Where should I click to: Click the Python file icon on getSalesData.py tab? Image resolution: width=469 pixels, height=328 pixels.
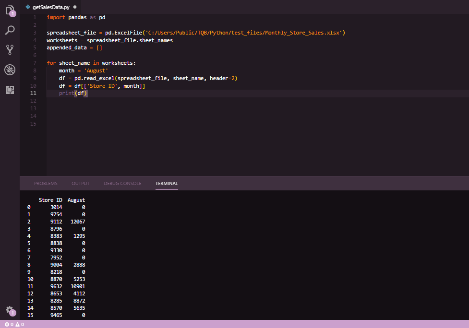coord(28,7)
